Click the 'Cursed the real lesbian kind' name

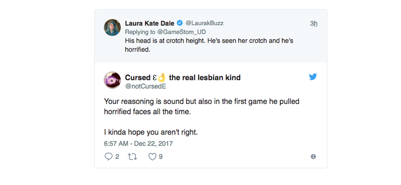tap(182, 77)
